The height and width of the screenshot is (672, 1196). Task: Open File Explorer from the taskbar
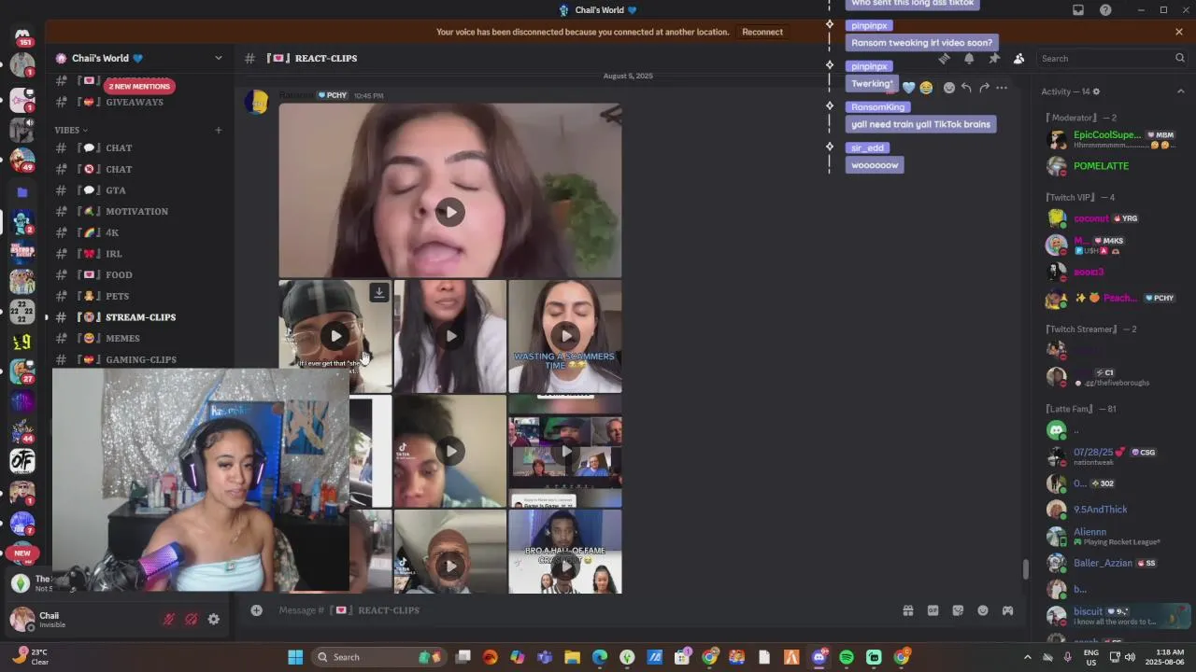pyautogui.click(x=572, y=657)
